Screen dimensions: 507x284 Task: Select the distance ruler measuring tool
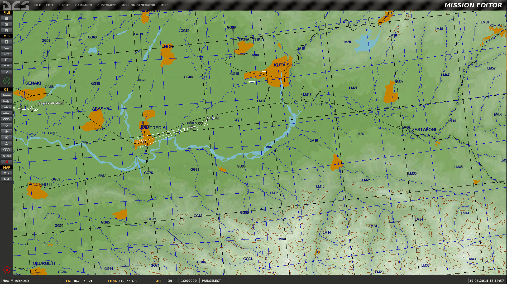(7, 179)
